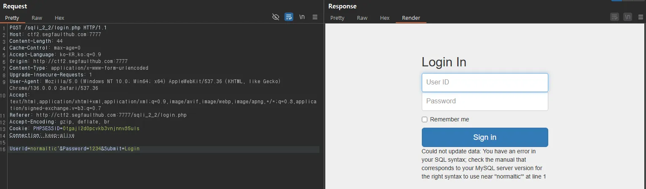
Task: Switch Response view to Pretty tab
Action: (337, 18)
